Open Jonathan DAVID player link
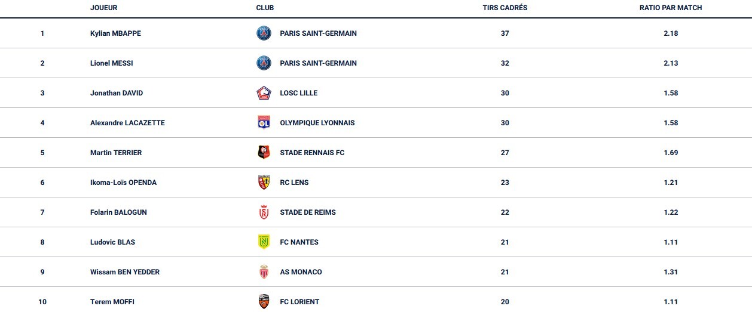Viewport: 752px width, 312px height. click(x=117, y=93)
